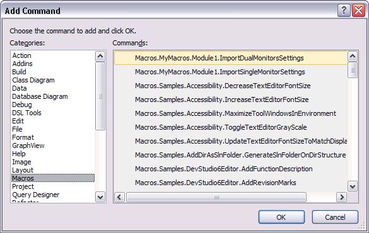This screenshot has height=233, width=369.
Task: Click the Commands list scroll-left arrow
Action: click(x=120, y=197)
